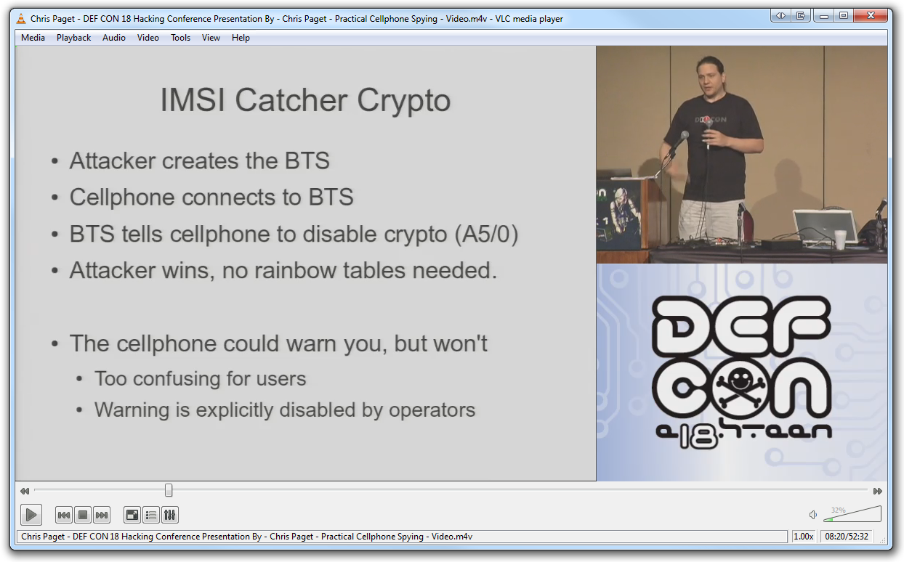Click the previous track button
The width and height of the screenshot is (904, 562).
64,516
